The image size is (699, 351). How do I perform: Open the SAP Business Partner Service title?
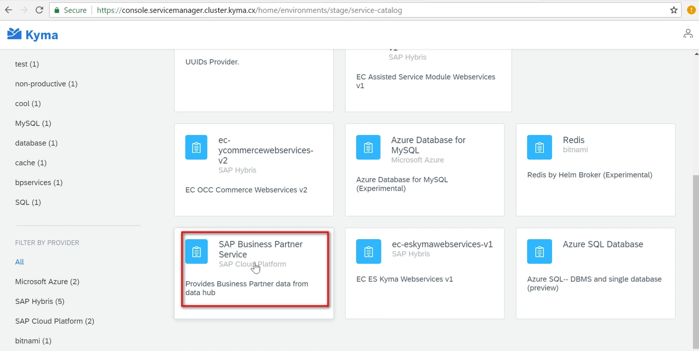pos(261,249)
